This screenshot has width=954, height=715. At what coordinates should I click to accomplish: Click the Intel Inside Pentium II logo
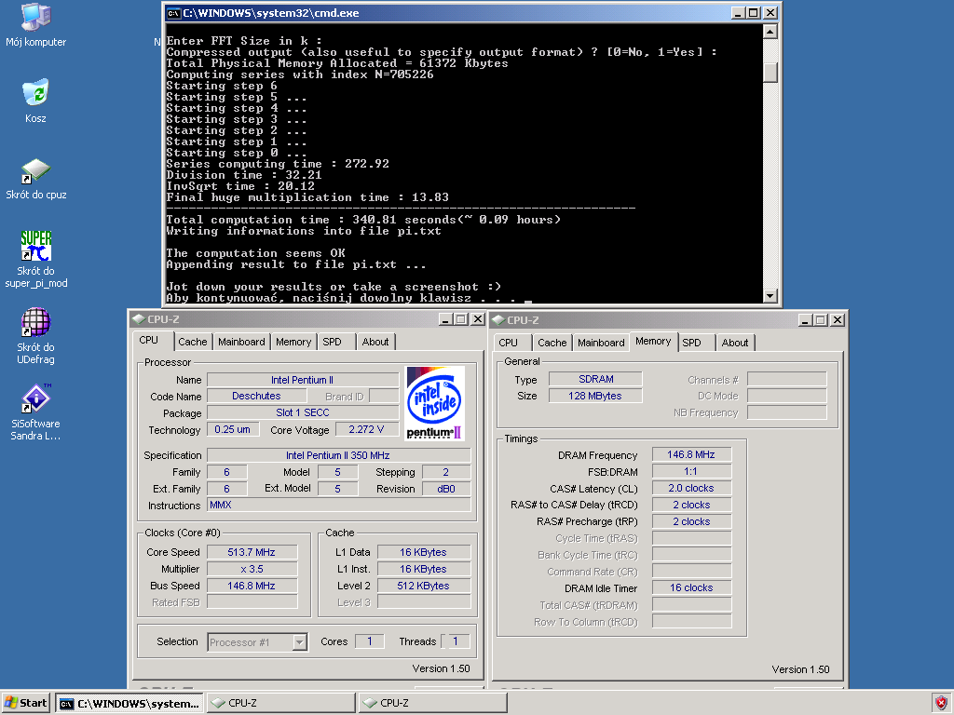[x=435, y=403]
